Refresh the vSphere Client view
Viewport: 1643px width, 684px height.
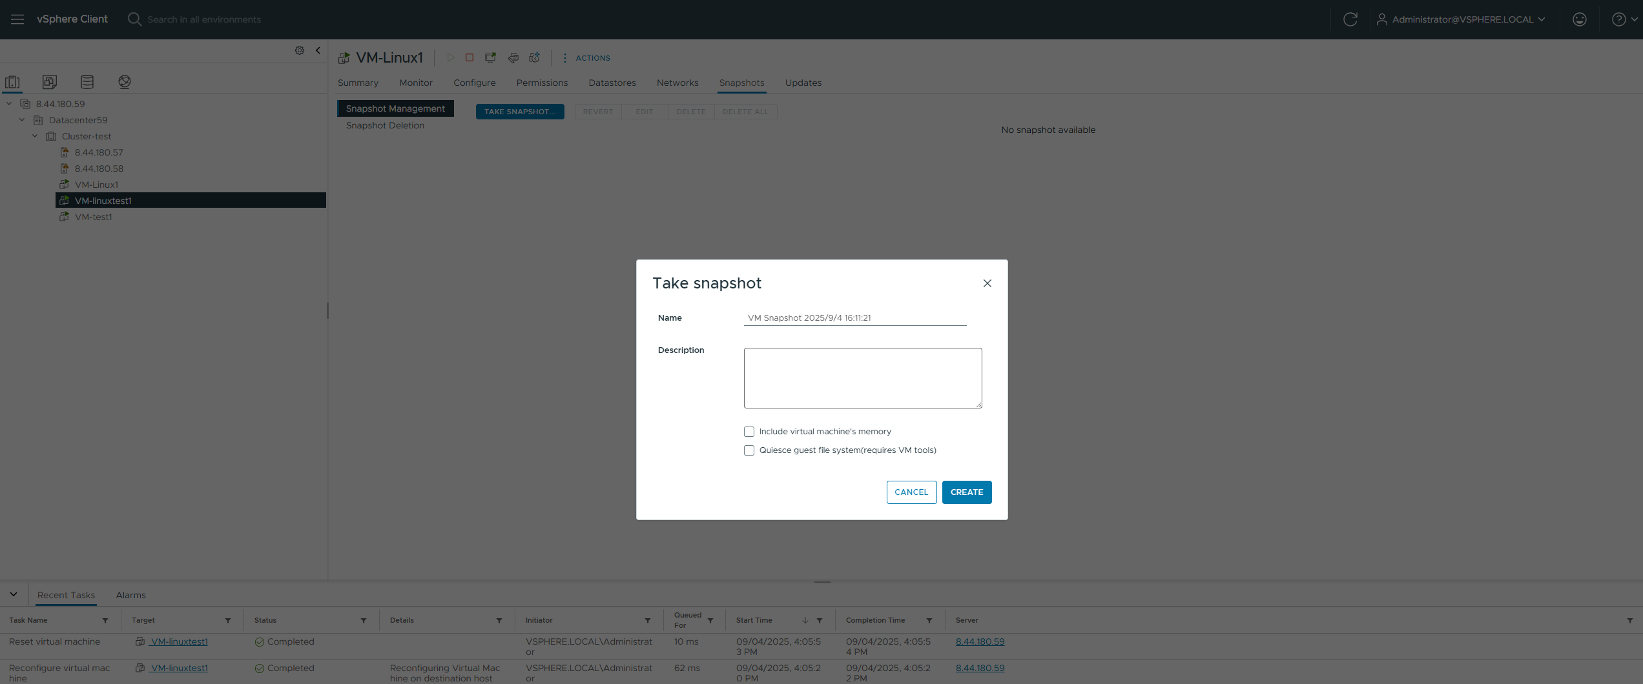click(1350, 19)
